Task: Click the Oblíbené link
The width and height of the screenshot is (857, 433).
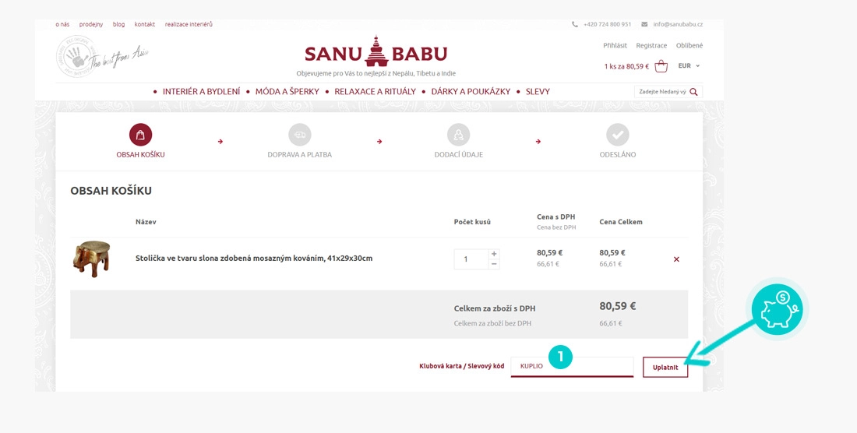Action: click(689, 46)
